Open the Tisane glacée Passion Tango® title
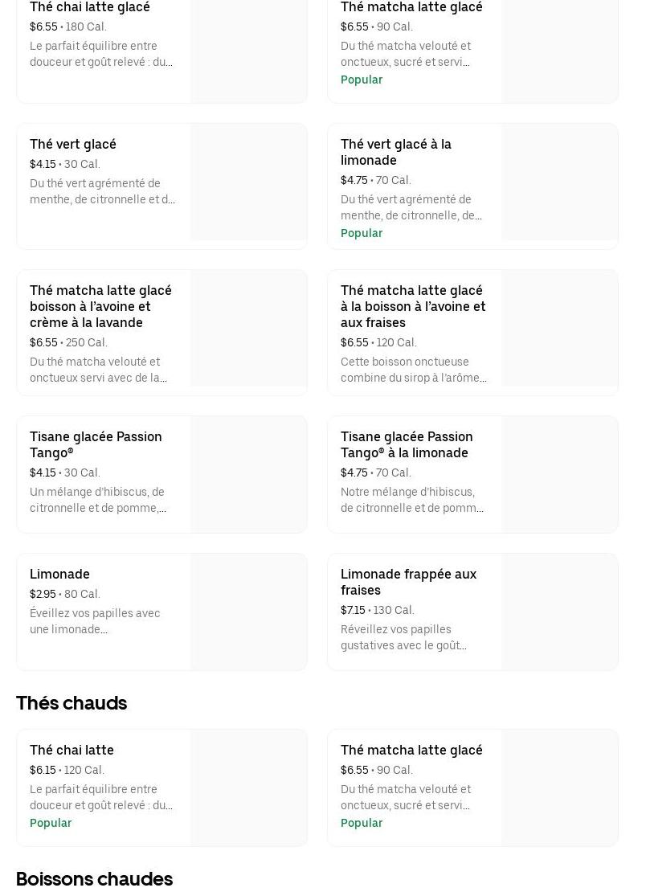This screenshot has height=896, width=646. click(x=96, y=444)
